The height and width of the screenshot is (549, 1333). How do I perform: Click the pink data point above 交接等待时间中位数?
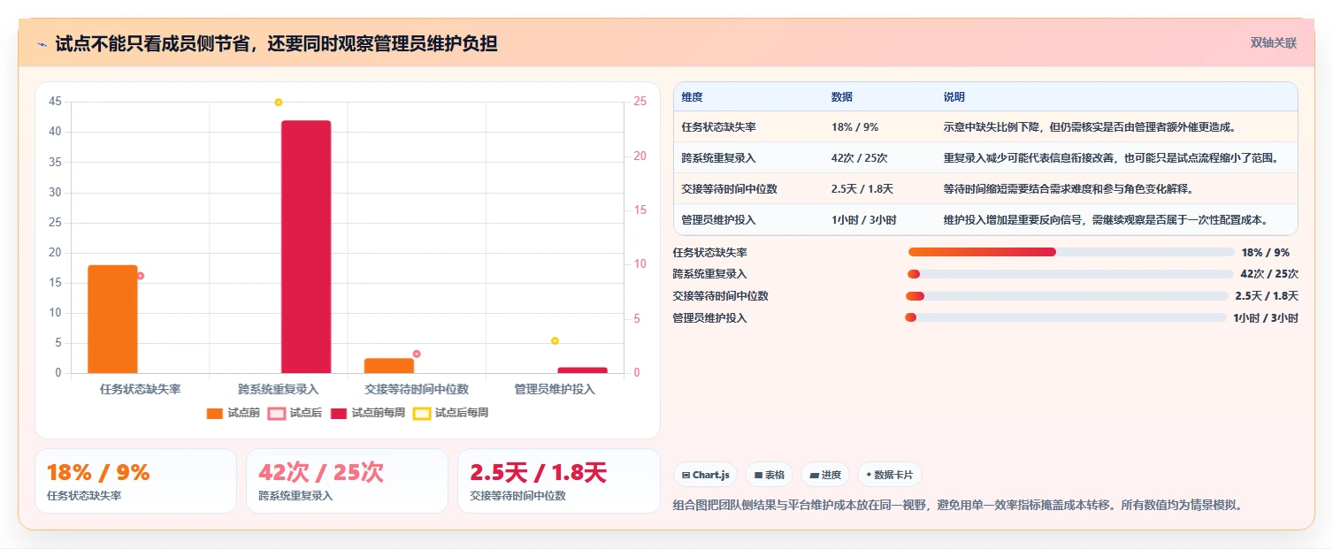tap(417, 354)
